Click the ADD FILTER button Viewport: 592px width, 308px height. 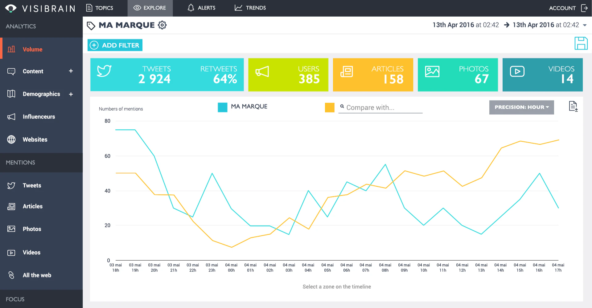pyautogui.click(x=115, y=45)
